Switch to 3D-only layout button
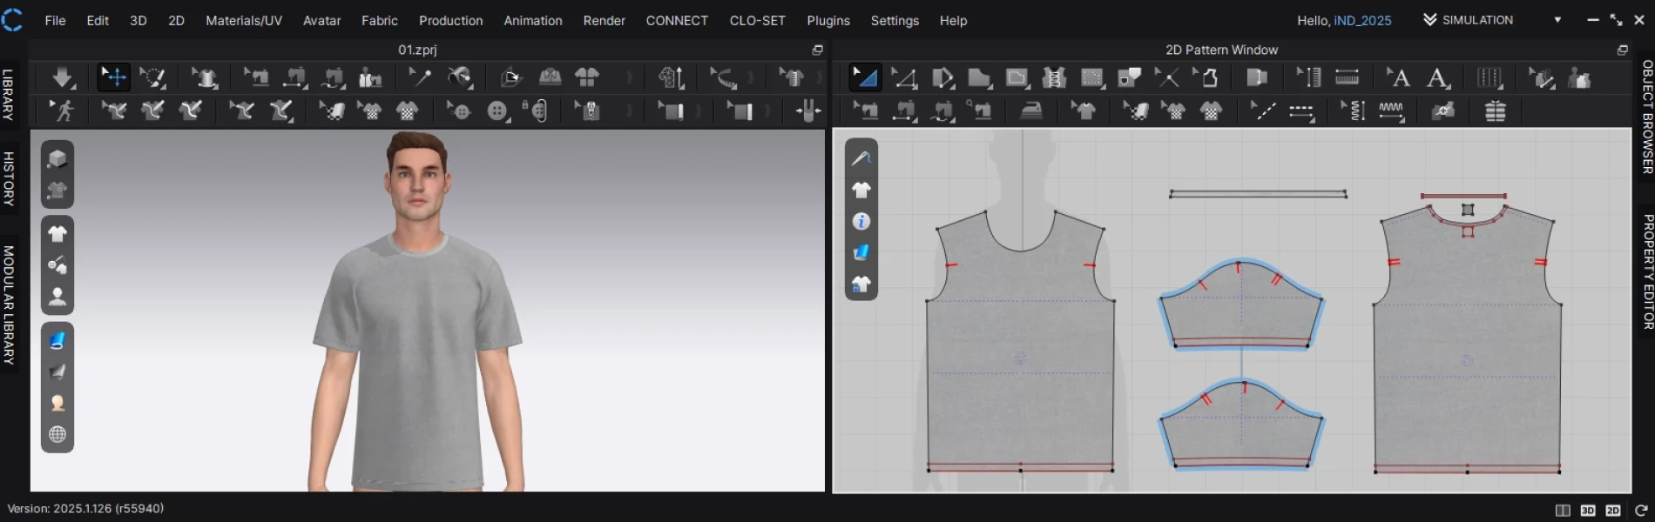Viewport: 1655px width, 522px height. pos(1587,511)
